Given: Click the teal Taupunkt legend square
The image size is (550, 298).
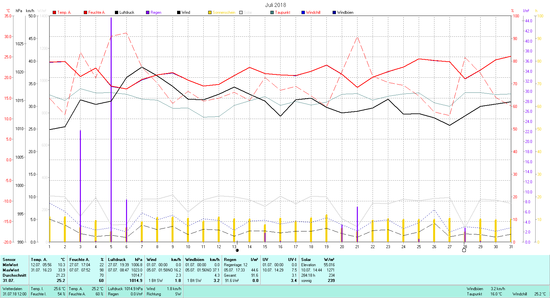Looking at the screenshot, I should pyautogui.click(x=272, y=12).
